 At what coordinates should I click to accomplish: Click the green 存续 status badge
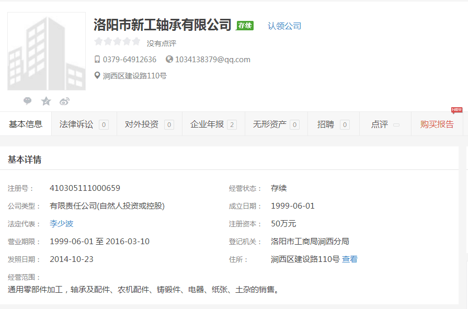(x=245, y=26)
